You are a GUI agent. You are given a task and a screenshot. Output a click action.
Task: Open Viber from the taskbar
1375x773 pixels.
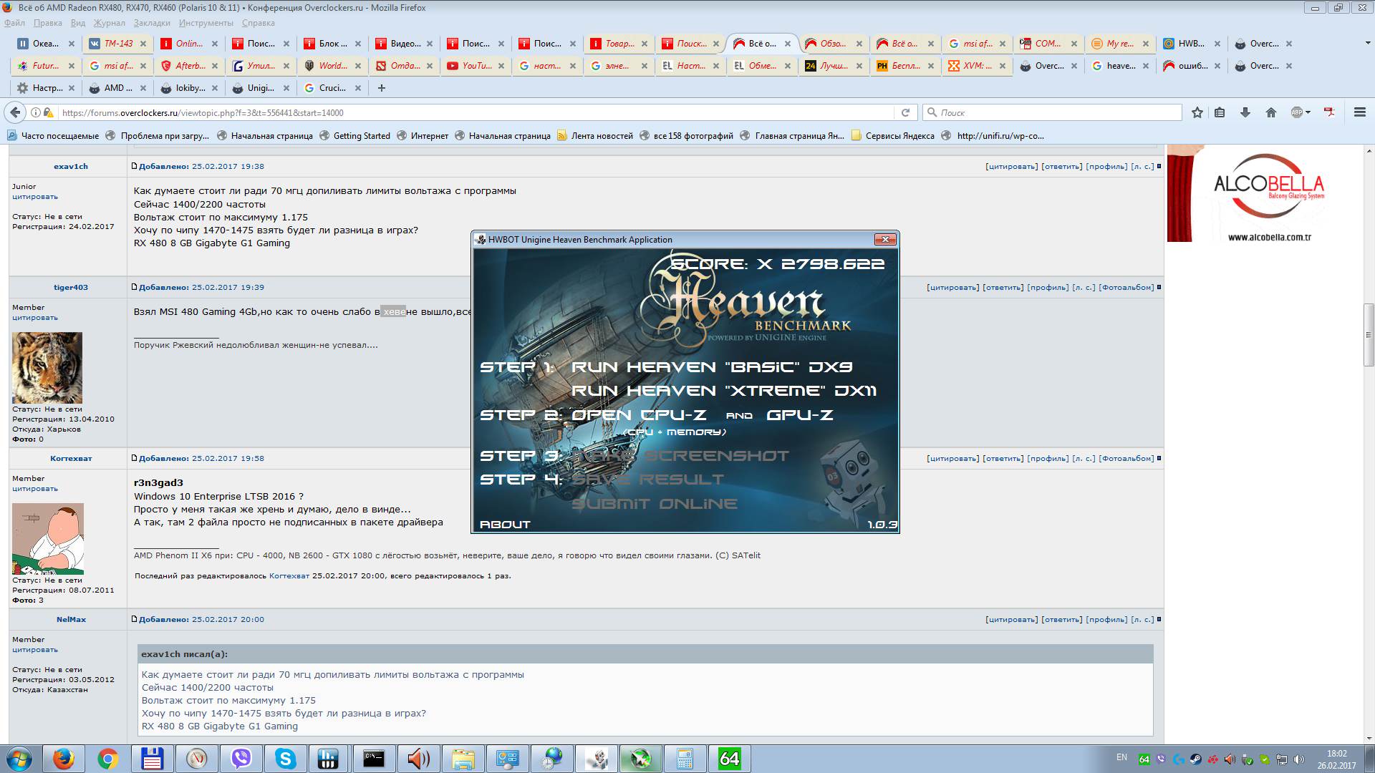tap(241, 759)
